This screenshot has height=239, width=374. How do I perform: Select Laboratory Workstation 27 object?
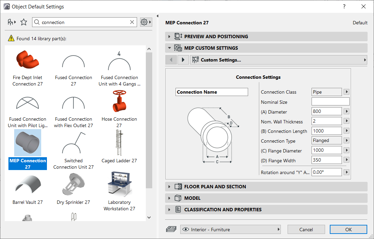119,191
